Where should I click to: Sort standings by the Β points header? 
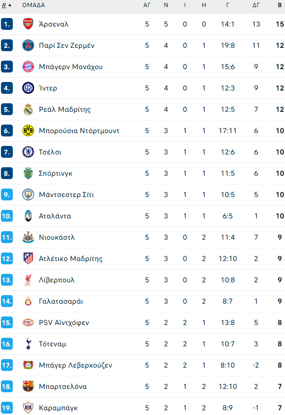[x=280, y=5]
